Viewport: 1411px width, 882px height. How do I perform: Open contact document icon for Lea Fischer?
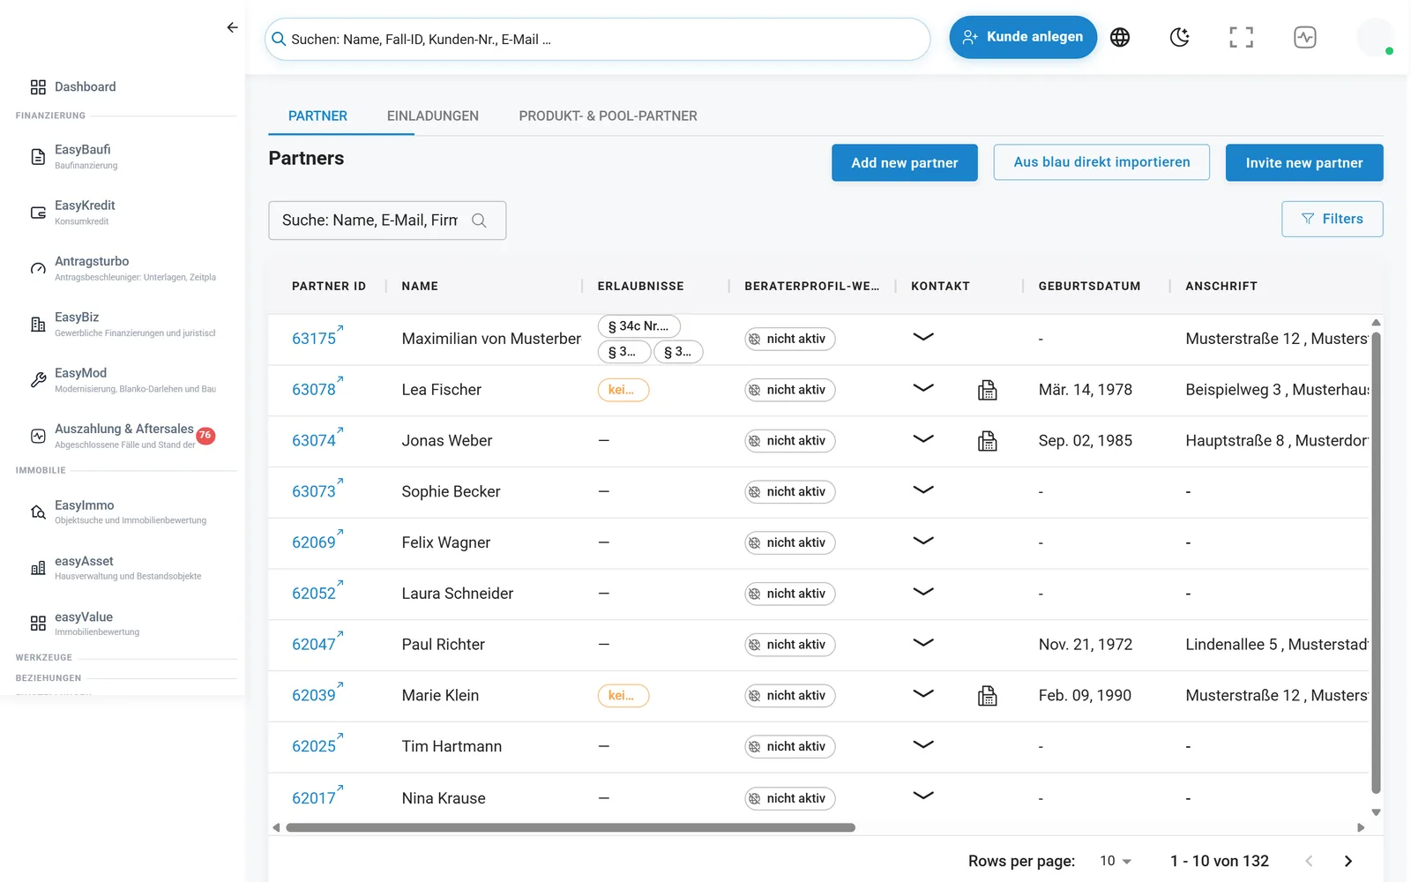tap(988, 390)
